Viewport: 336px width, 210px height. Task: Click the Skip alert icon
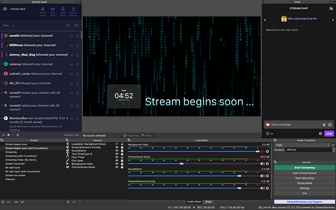click(x=53, y=9)
